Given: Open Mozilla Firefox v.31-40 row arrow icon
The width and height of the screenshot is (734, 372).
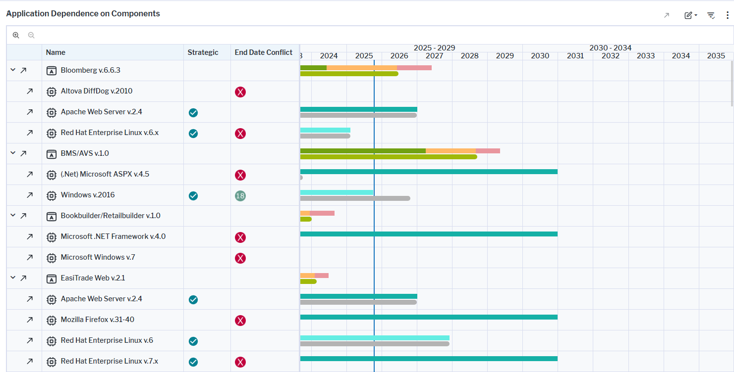Looking at the screenshot, I should point(30,320).
